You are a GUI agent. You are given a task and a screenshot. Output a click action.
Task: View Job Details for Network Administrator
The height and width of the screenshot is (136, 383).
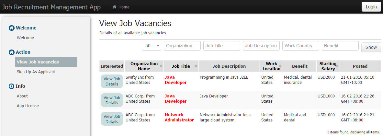[x=112, y=119]
